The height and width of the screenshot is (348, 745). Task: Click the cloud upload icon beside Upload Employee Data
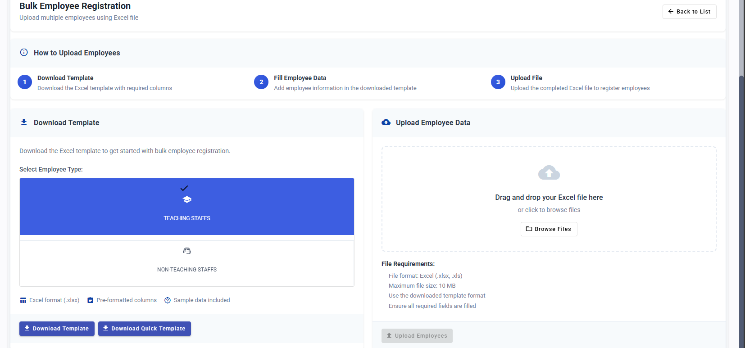click(386, 122)
